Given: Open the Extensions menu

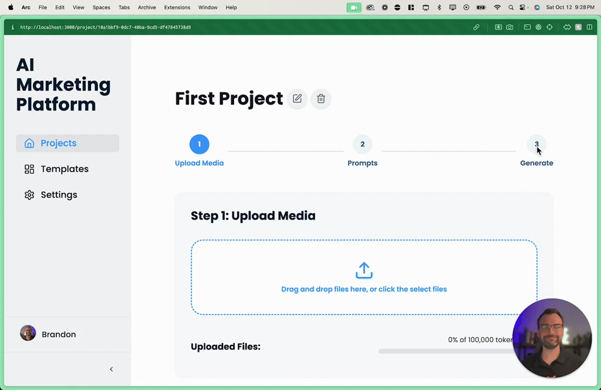Looking at the screenshot, I should (x=177, y=8).
